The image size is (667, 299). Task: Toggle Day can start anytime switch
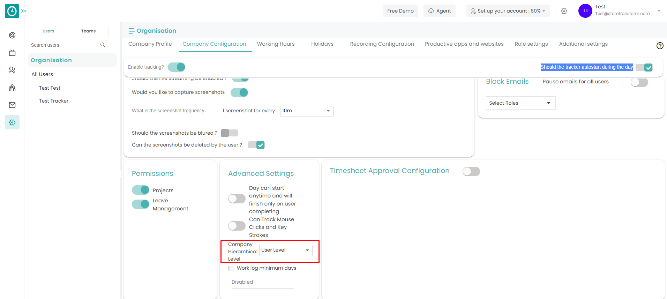coord(237,199)
